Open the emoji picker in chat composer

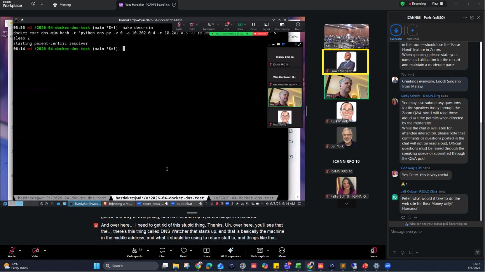[402, 253]
